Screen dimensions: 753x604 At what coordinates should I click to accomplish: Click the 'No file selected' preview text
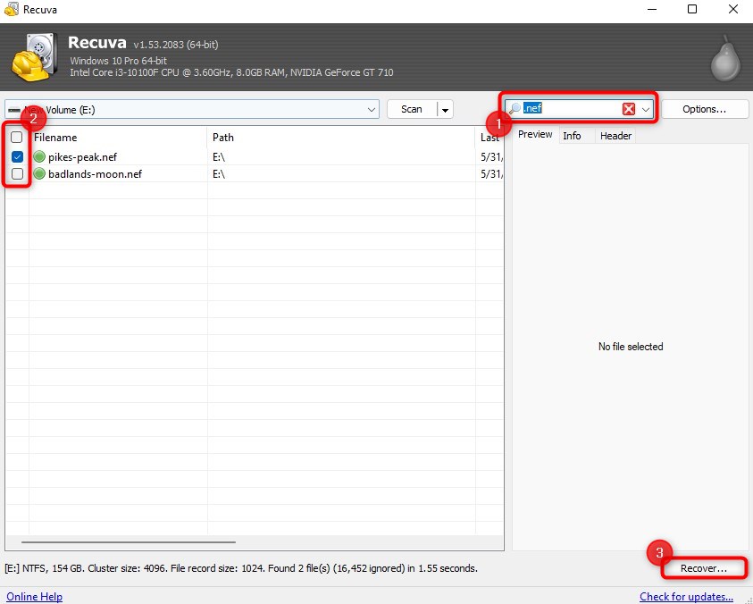point(631,347)
